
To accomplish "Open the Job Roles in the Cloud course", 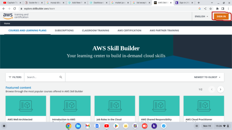I will (x=109, y=119).
